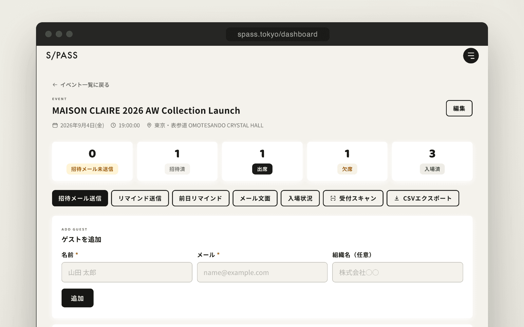Image resolution: width=524 pixels, height=327 pixels.
Task: Click the back arrow icon beside イベント一覧に戻る
Action: [x=55, y=85]
